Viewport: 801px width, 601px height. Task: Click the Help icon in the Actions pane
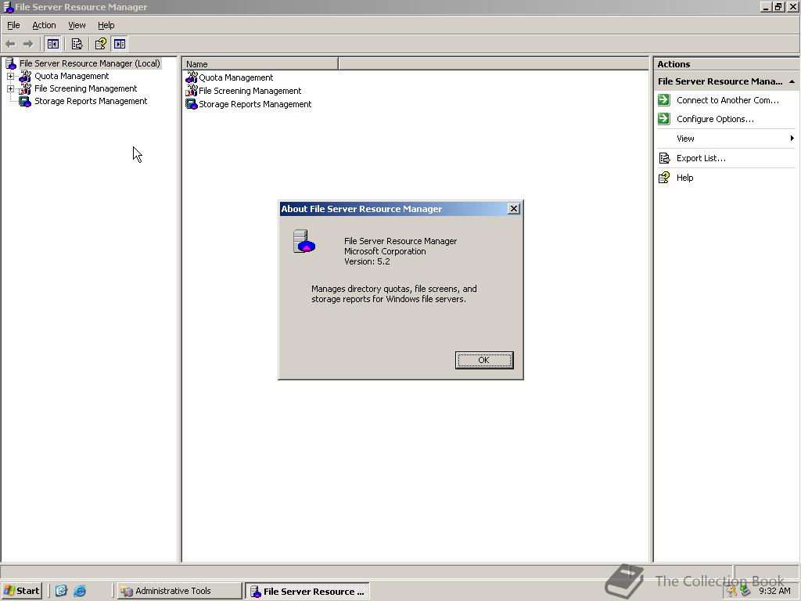click(x=664, y=178)
